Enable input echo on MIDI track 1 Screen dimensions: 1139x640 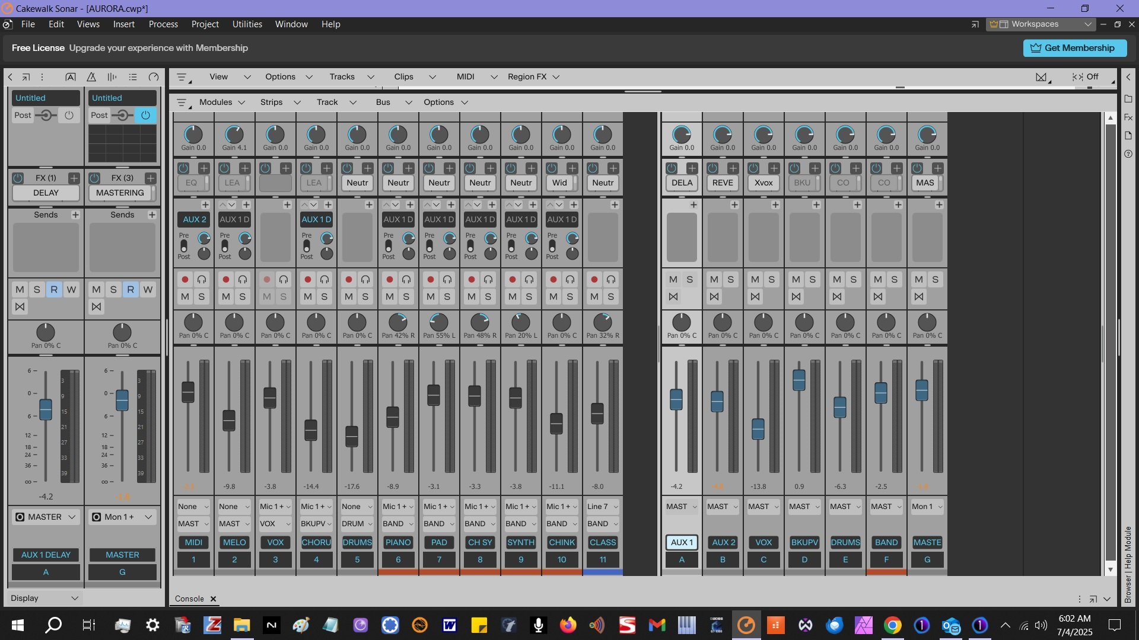click(202, 279)
